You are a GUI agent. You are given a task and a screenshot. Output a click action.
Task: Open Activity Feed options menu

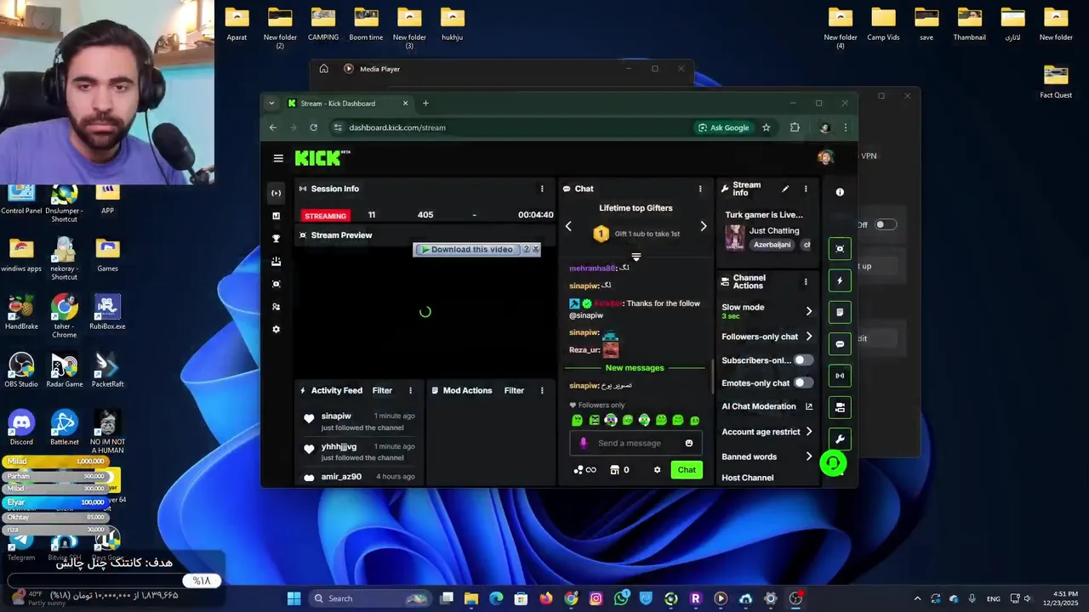coord(410,390)
